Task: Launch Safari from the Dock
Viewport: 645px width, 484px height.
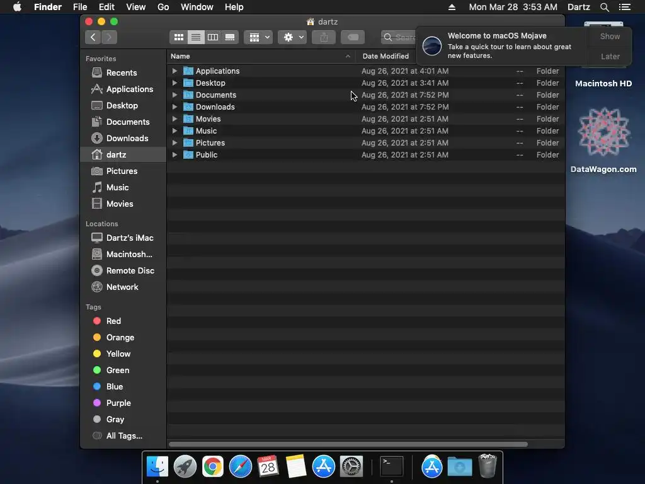Action: click(x=240, y=467)
